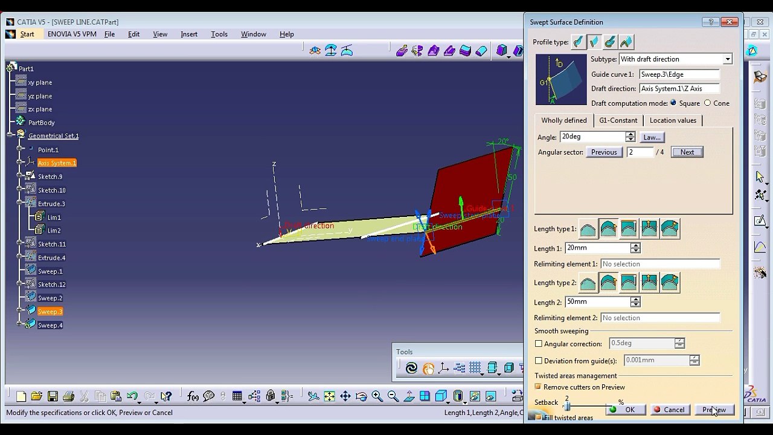Toggle Fill twisted areas checkbox
773x435 pixels.
tap(538, 417)
